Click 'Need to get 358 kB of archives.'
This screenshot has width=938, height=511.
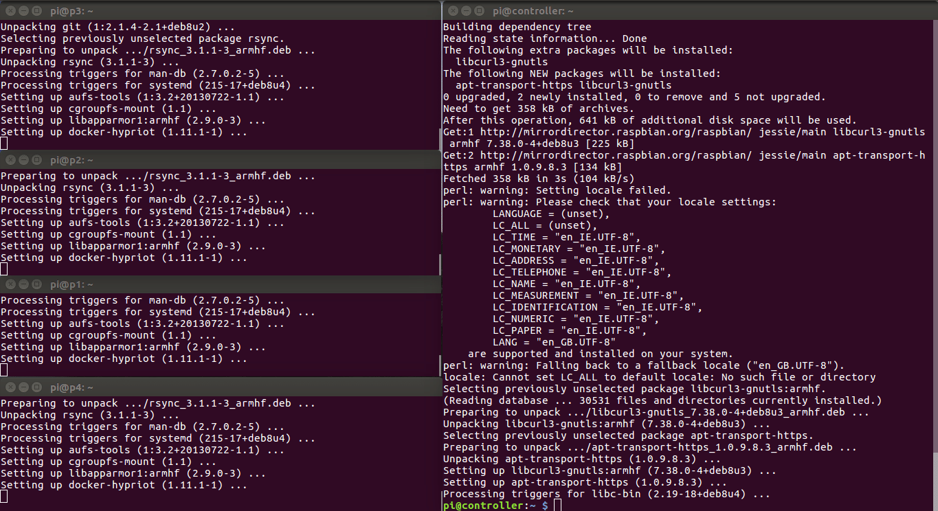(539, 109)
